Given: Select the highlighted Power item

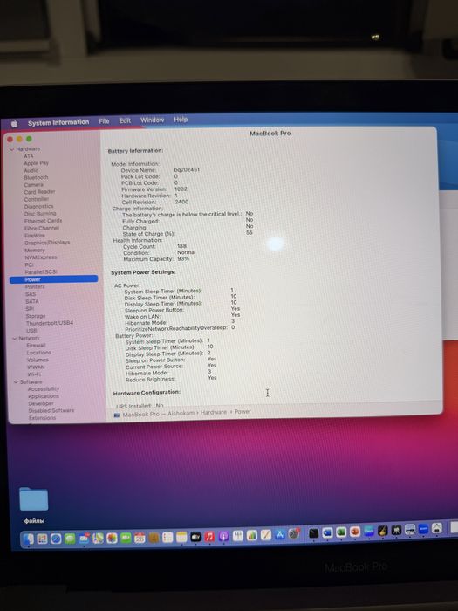Looking at the screenshot, I should pos(54,279).
